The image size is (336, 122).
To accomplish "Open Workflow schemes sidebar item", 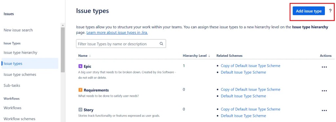I will pos(19,119).
